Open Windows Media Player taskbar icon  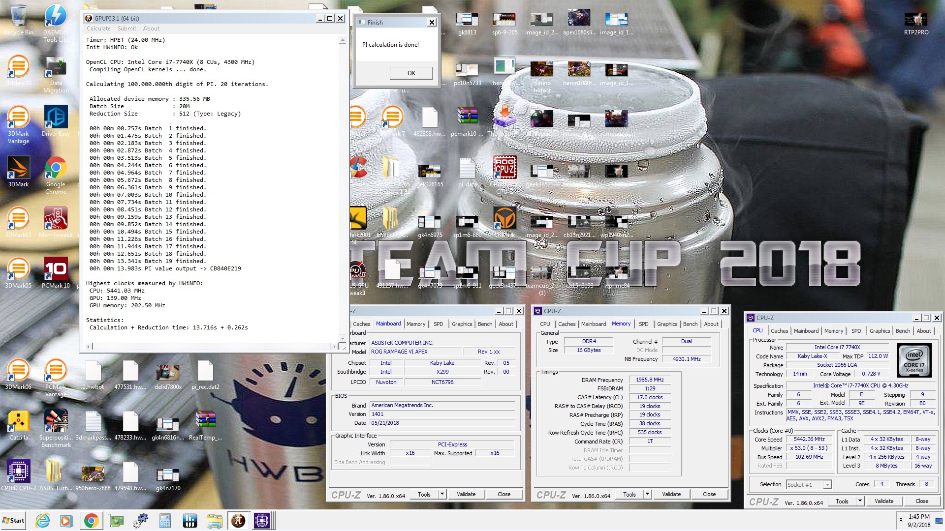coord(66,521)
